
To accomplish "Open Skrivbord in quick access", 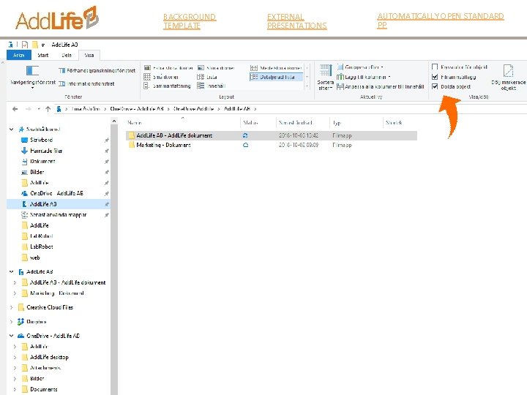I will tap(41, 140).
